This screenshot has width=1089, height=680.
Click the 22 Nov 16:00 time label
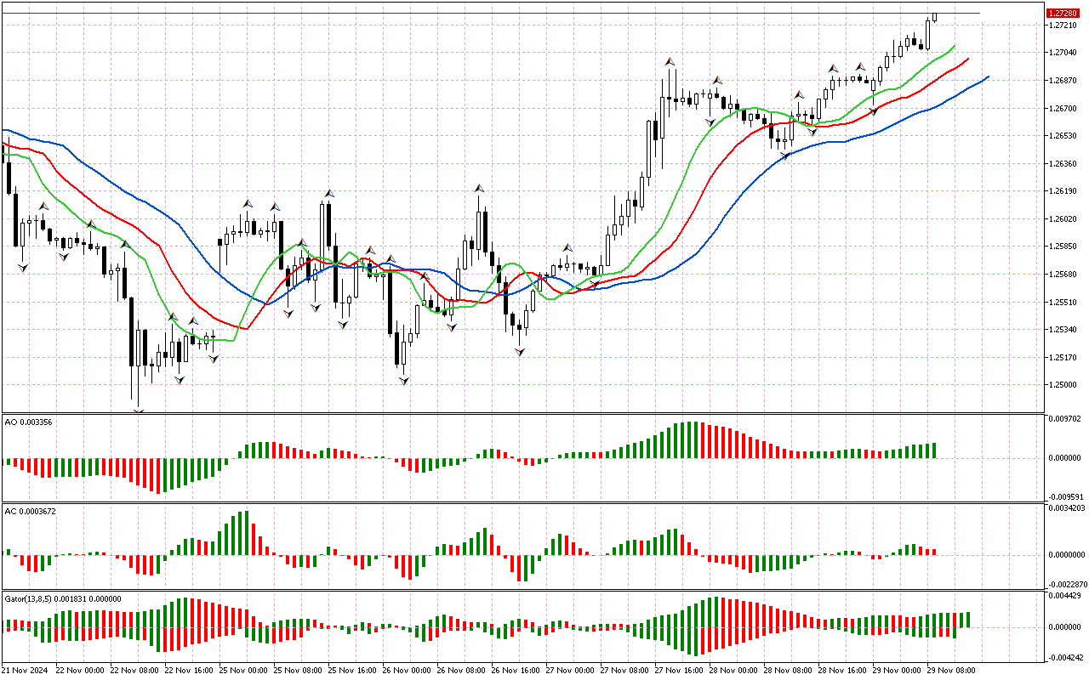click(189, 670)
